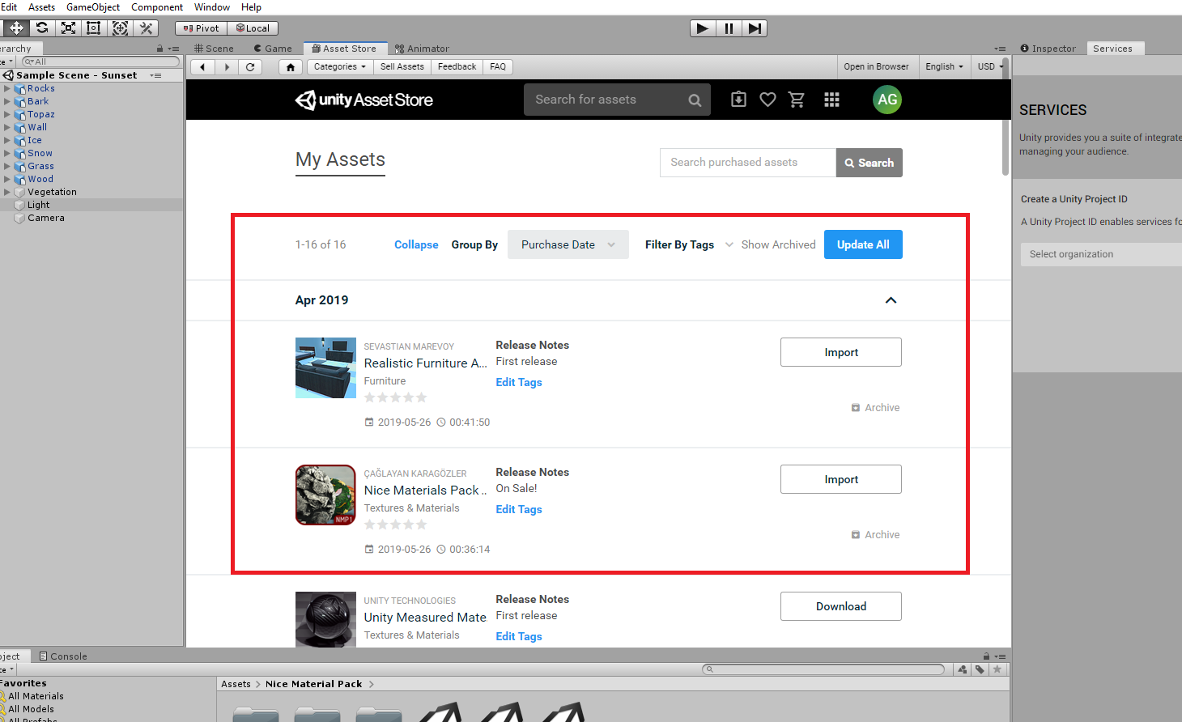Open Select organization dropdown
Image resolution: width=1182 pixels, height=722 pixels.
pyautogui.click(x=1101, y=254)
